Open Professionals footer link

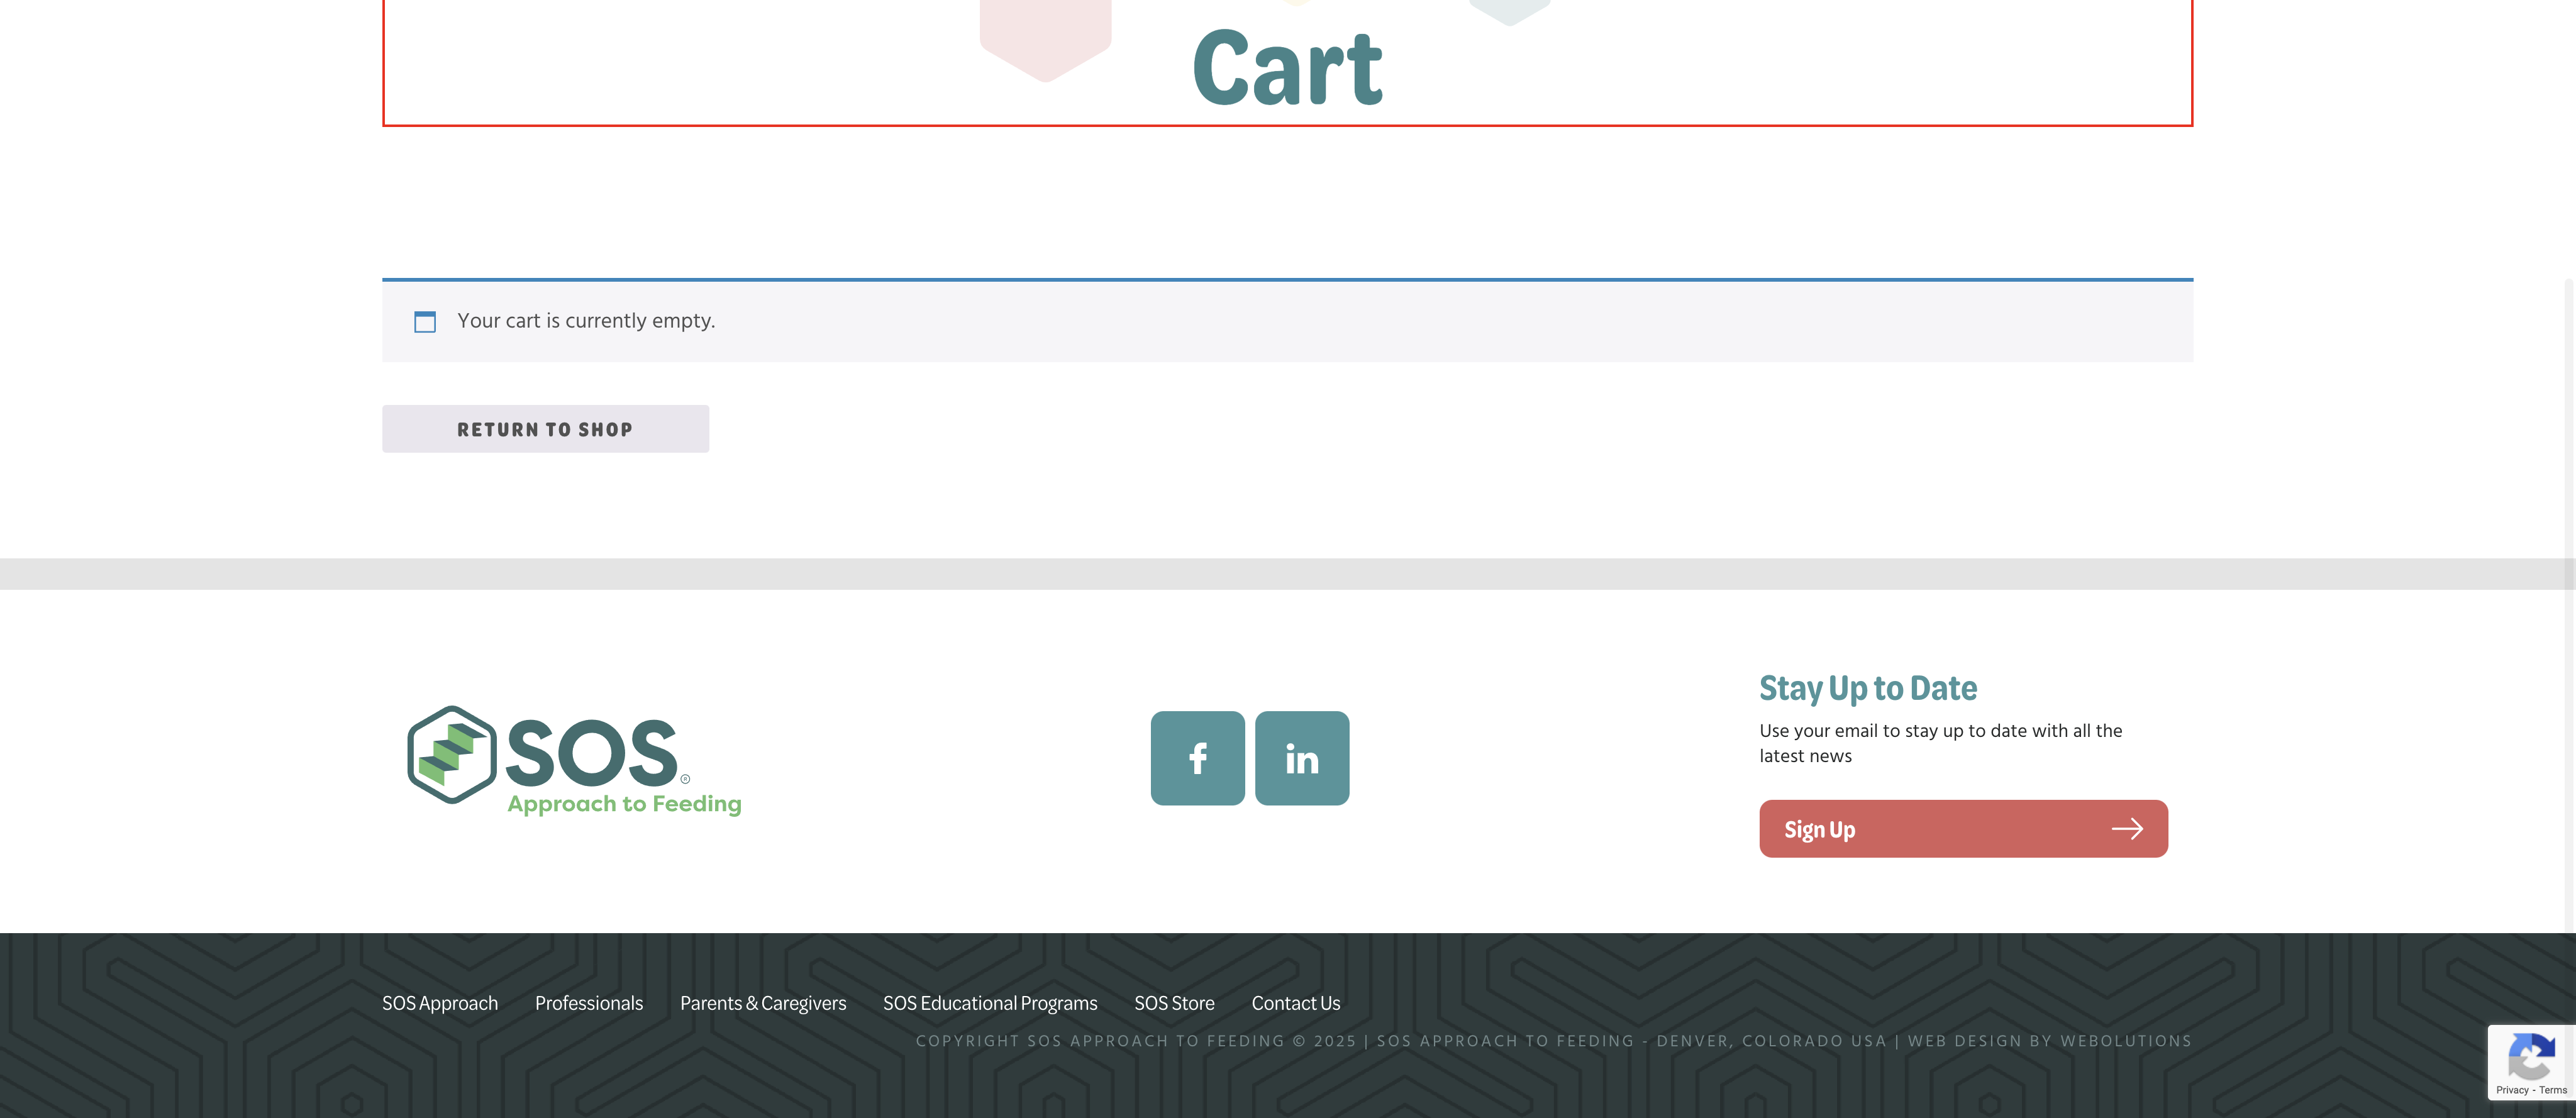pyautogui.click(x=588, y=1003)
